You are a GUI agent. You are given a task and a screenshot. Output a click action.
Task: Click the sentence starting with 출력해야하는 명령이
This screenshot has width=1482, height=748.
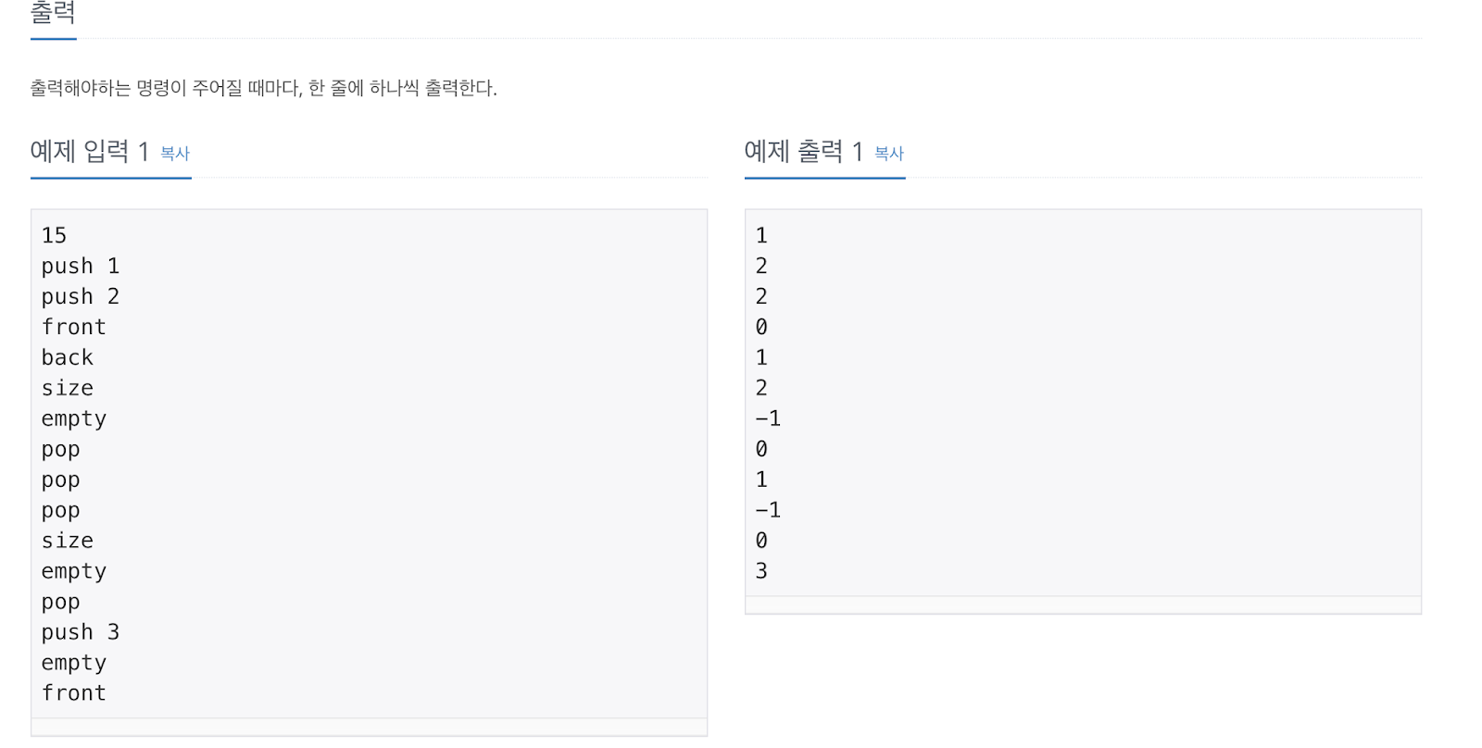[x=264, y=88]
